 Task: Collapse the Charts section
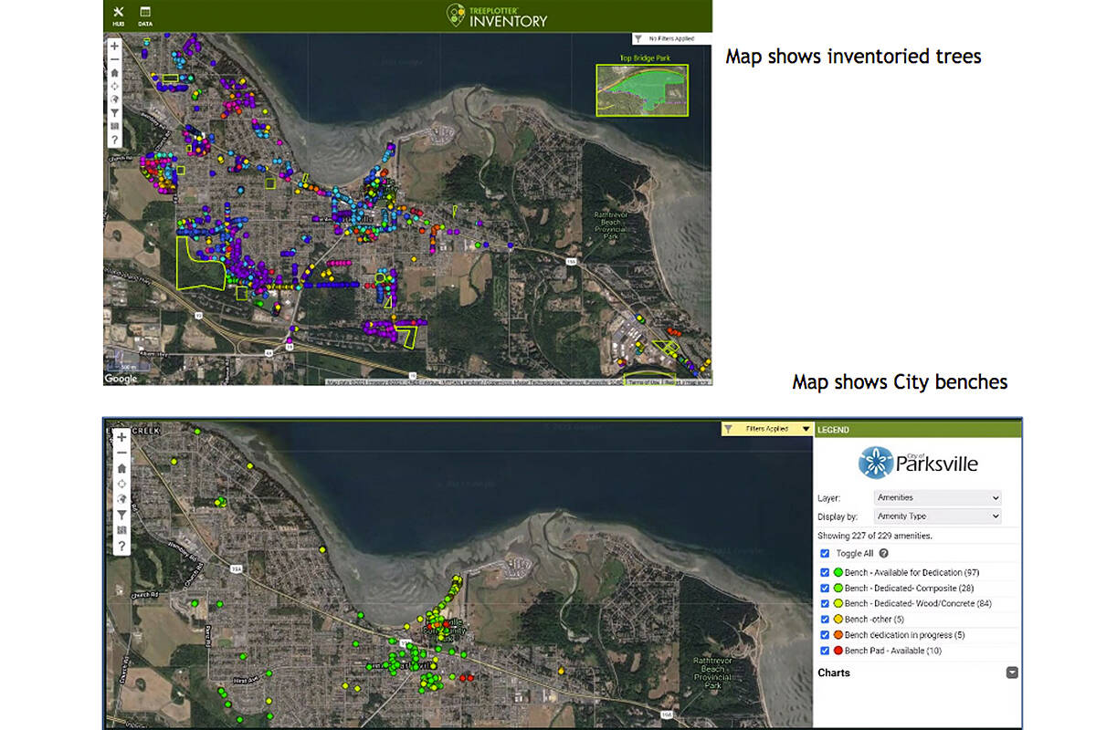(1013, 672)
